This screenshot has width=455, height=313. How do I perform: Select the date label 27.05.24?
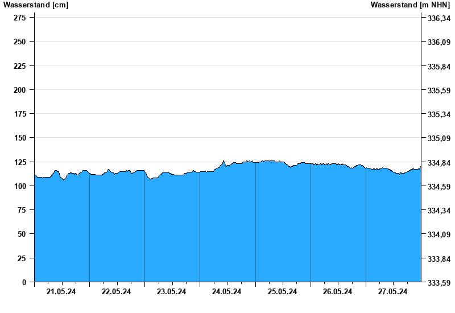392,291
